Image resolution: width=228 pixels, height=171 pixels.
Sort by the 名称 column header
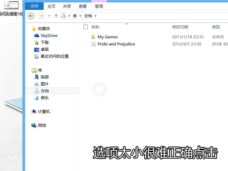tap(95, 27)
